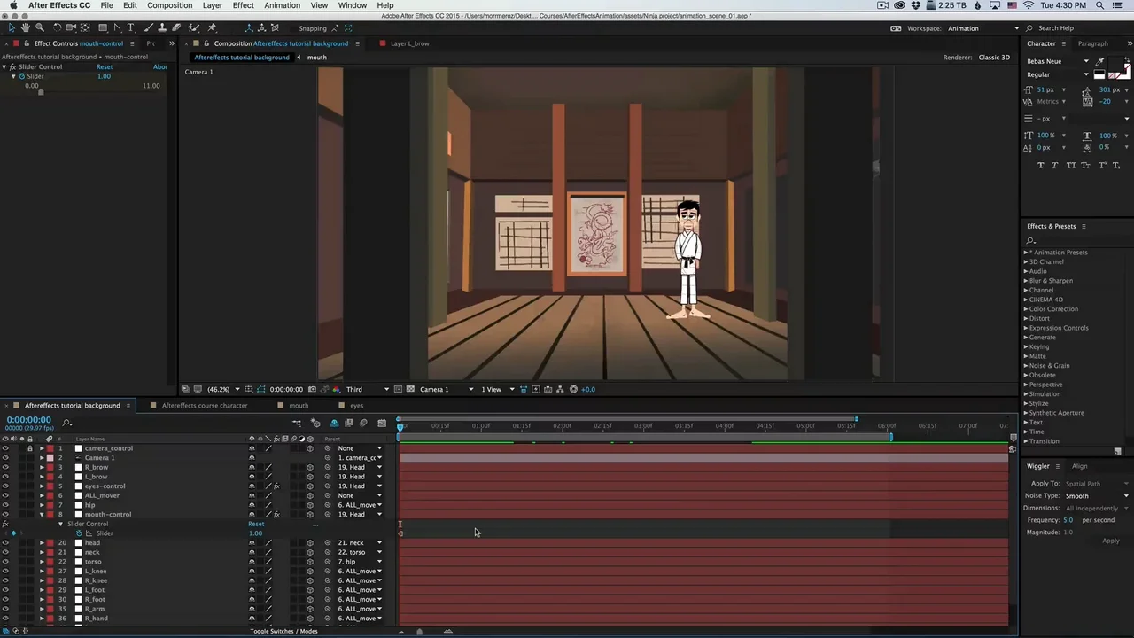Choose the Puppet Pin tool
The height and width of the screenshot is (638, 1134).
tap(212, 28)
